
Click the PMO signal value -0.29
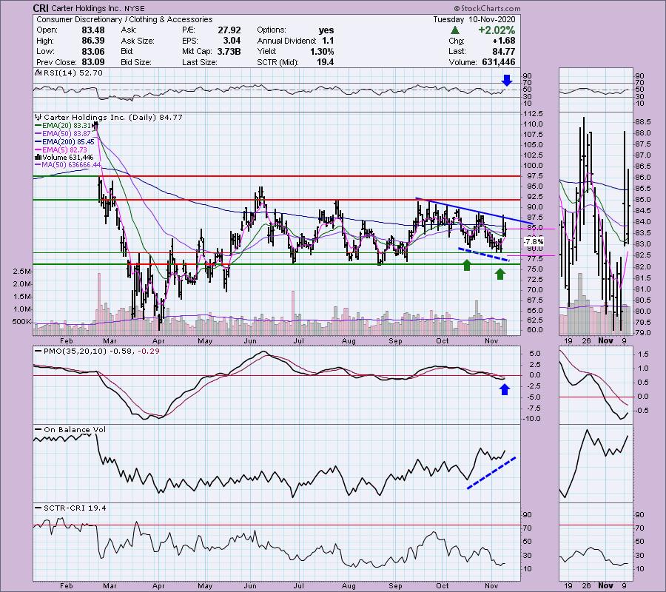pos(149,351)
